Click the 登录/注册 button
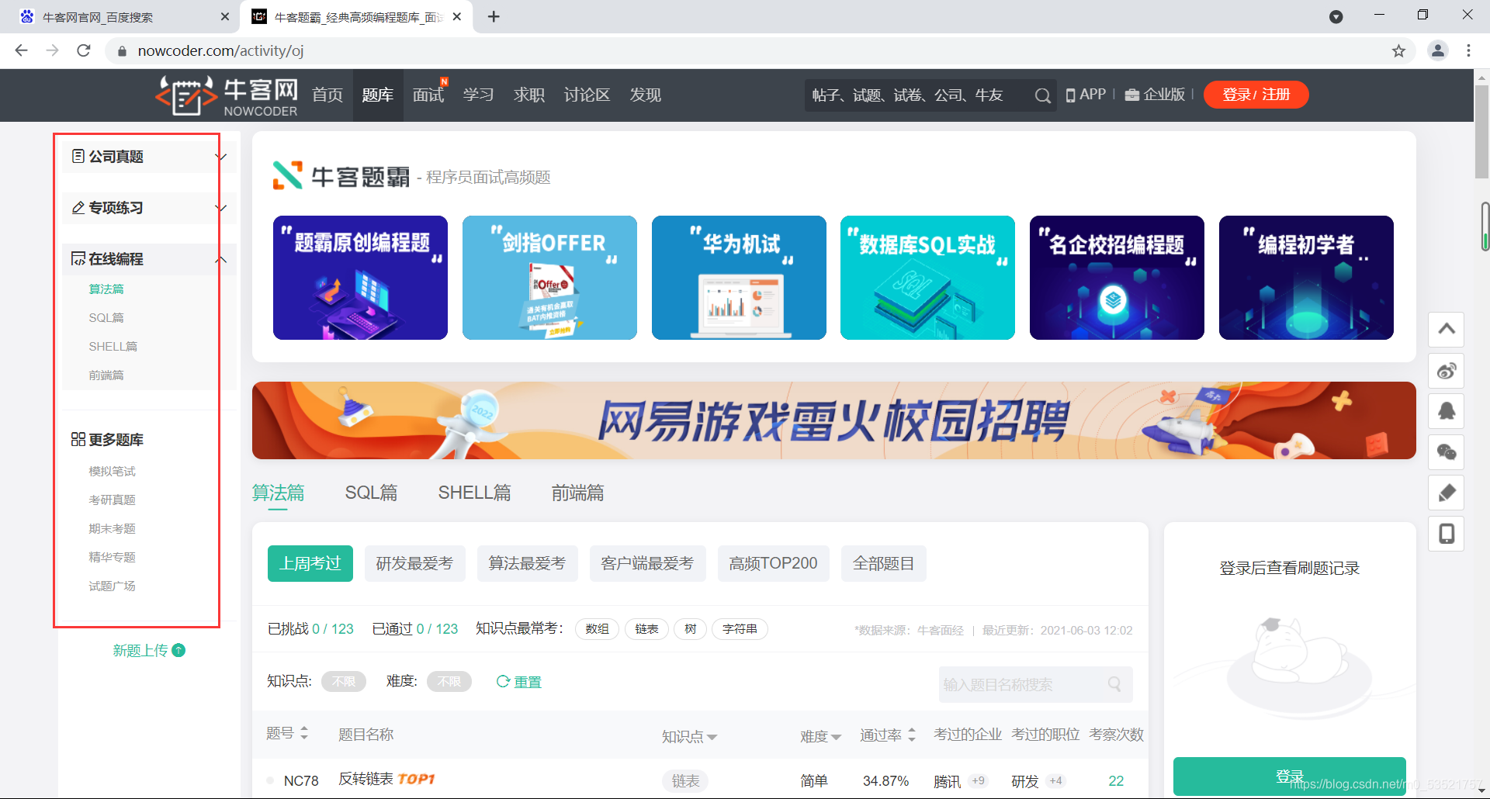This screenshot has width=1490, height=799. click(x=1256, y=95)
